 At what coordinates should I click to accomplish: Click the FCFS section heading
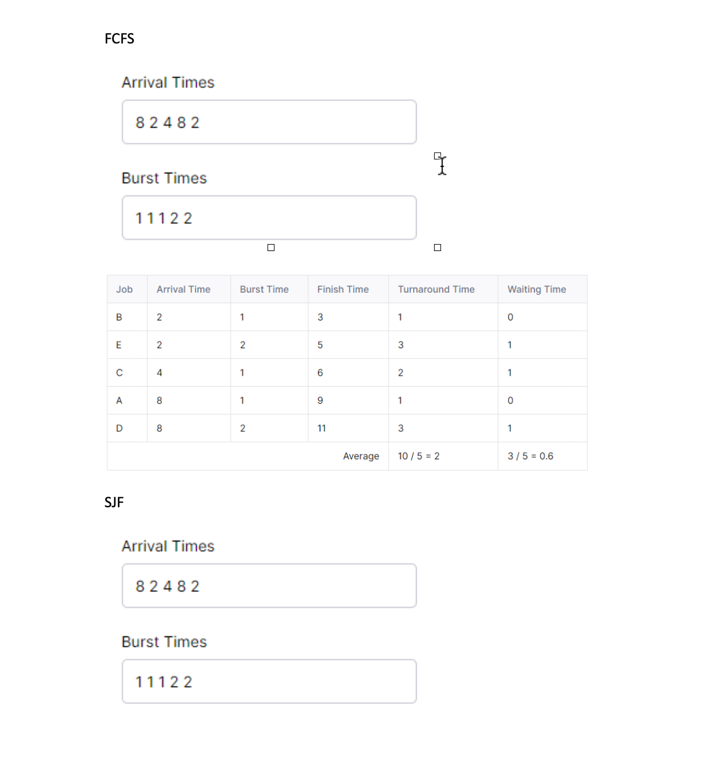[119, 39]
